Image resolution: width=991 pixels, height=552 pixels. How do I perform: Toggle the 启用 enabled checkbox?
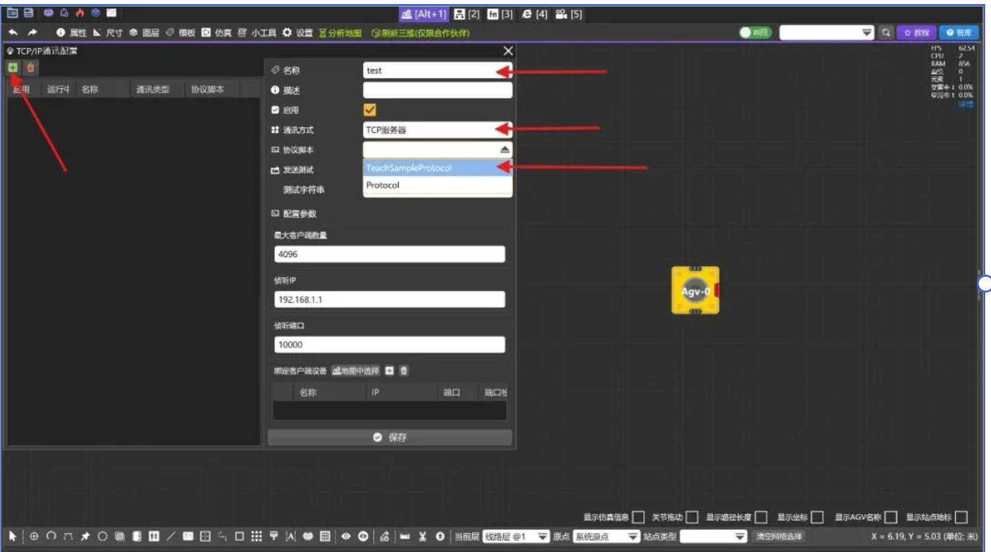370,110
